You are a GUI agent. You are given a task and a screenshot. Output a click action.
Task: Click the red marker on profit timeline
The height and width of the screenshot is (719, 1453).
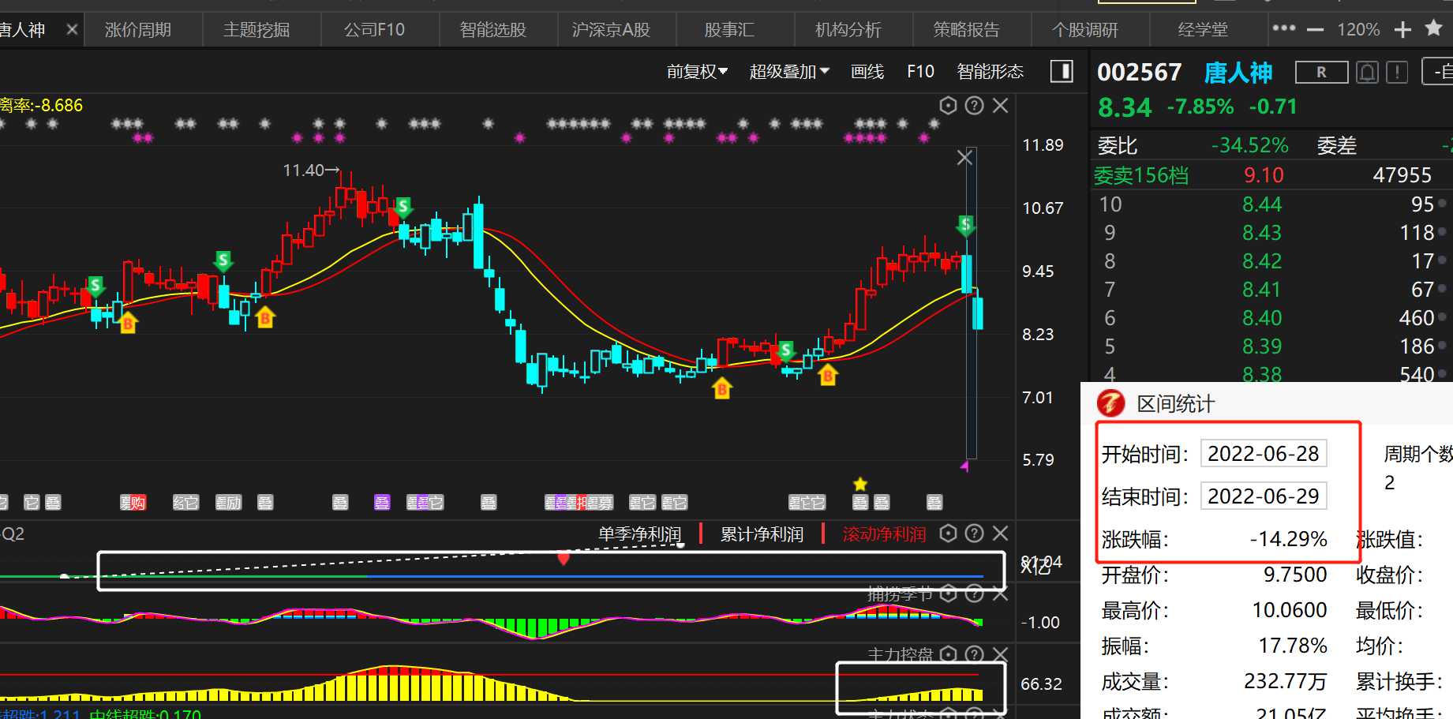click(564, 559)
